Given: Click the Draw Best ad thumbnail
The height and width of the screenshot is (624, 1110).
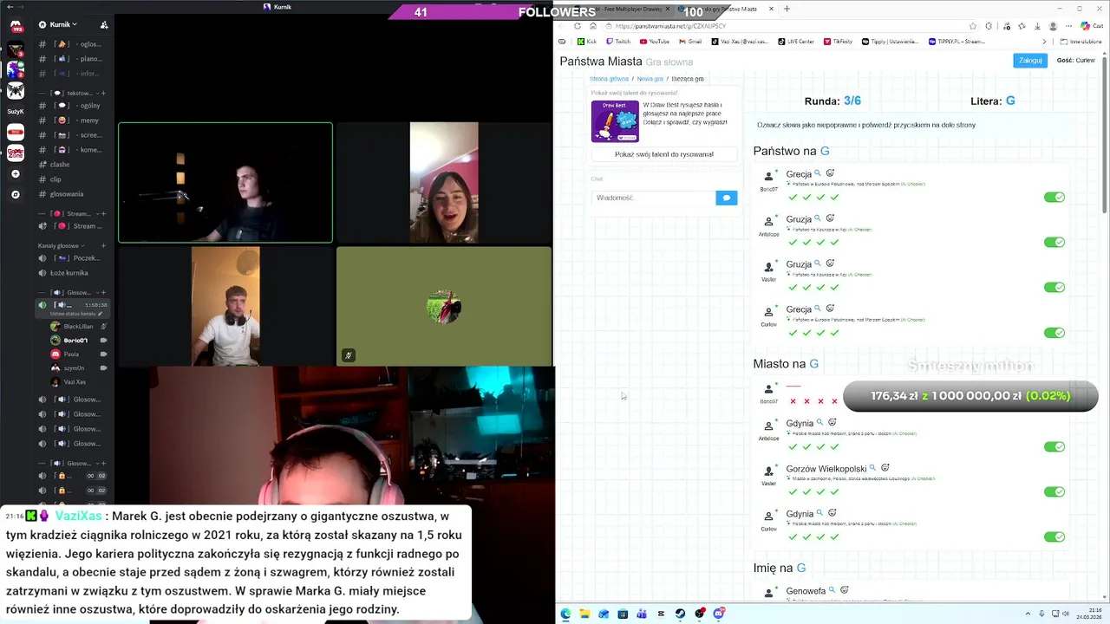Looking at the screenshot, I should click(x=615, y=121).
